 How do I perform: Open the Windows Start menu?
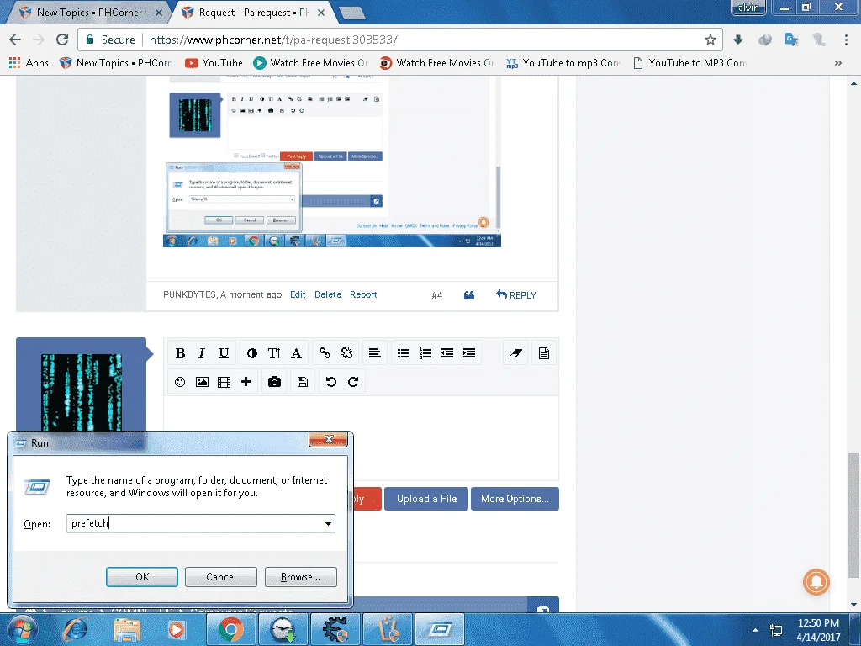22,629
